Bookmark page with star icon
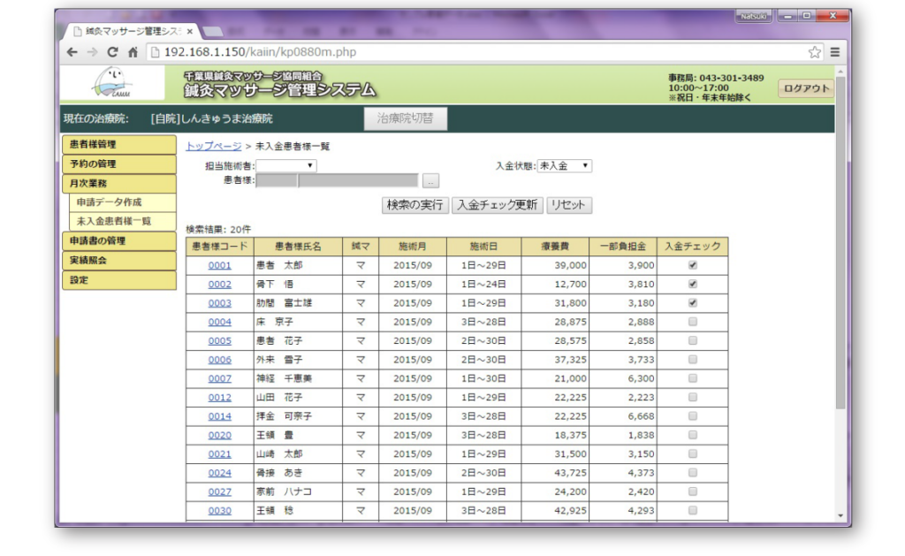This screenshot has width=905, height=556. click(814, 52)
